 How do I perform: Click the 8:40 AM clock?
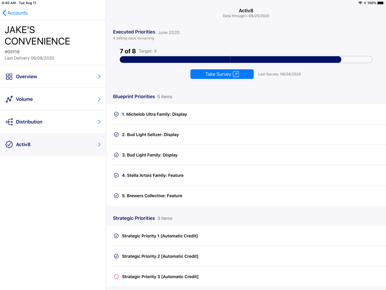pyautogui.click(x=9, y=3)
